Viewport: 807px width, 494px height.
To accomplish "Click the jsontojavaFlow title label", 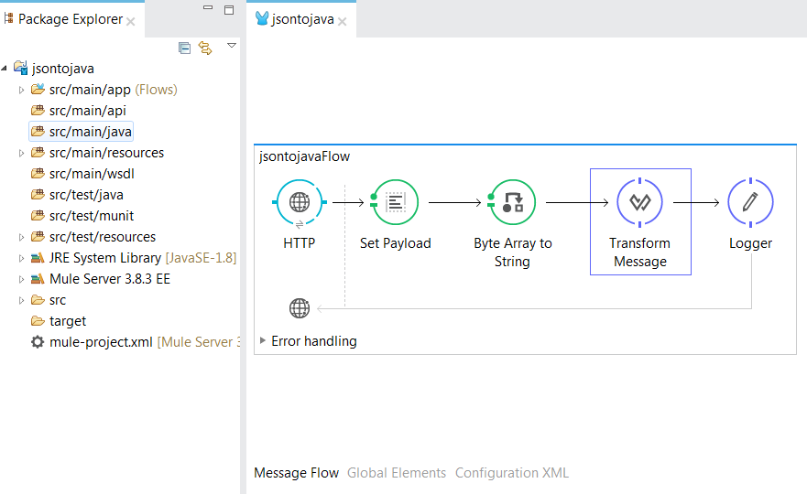I will point(305,156).
